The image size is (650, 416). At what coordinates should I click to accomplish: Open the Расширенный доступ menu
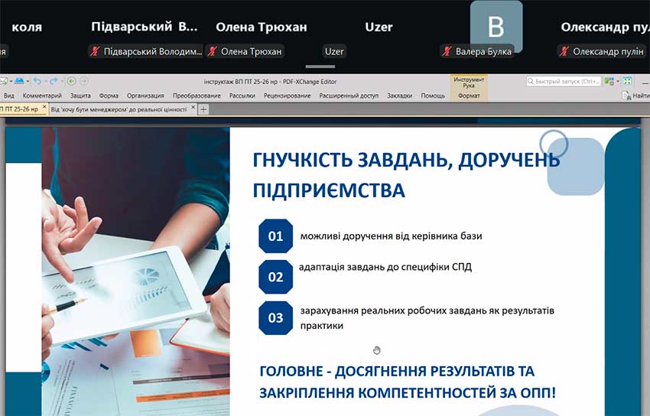(x=349, y=96)
